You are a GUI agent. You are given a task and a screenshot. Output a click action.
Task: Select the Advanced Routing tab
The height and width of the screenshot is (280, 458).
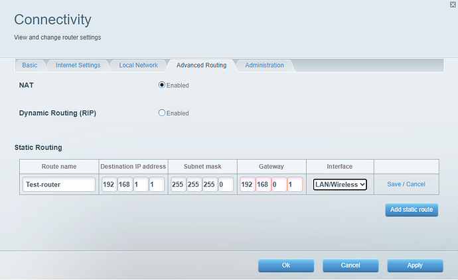[201, 66]
